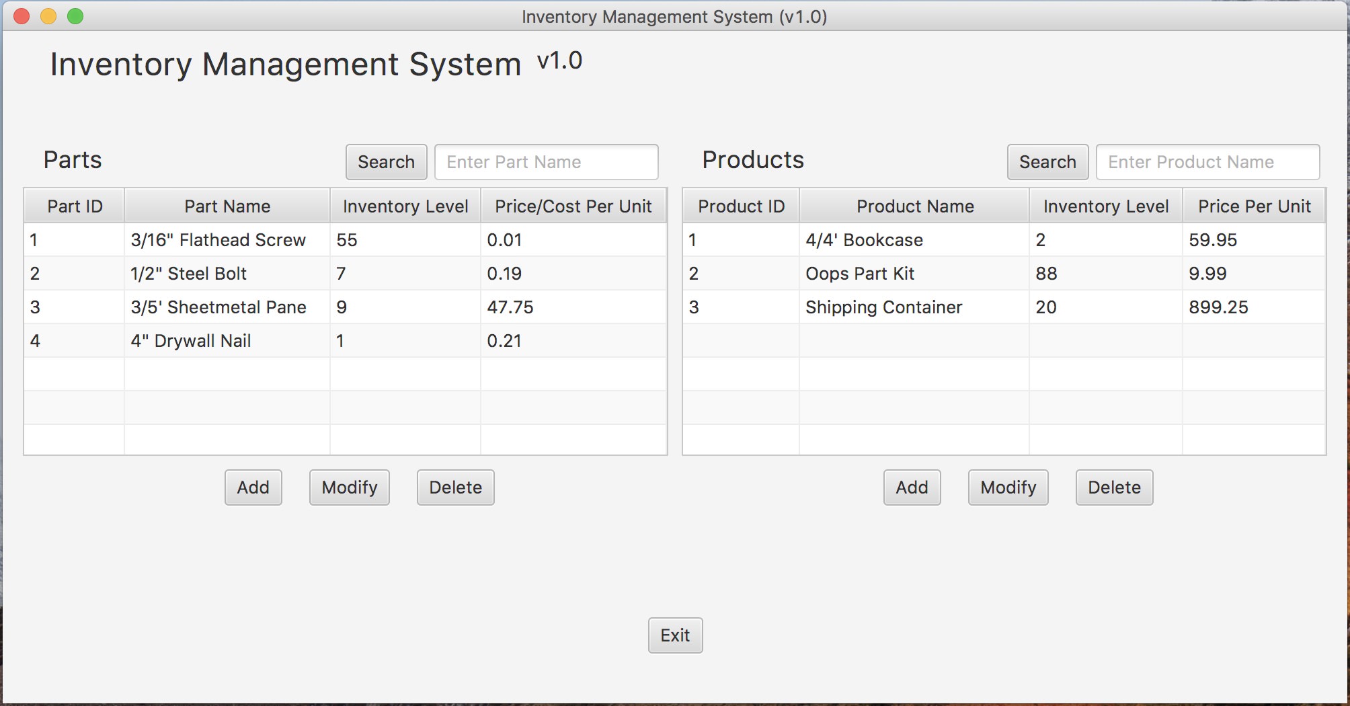Close the window with red button
The image size is (1350, 706).
pos(22,16)
